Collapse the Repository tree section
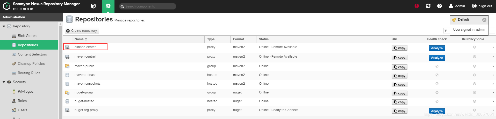Screen dimensions: 496x119 tap(4, 26)
